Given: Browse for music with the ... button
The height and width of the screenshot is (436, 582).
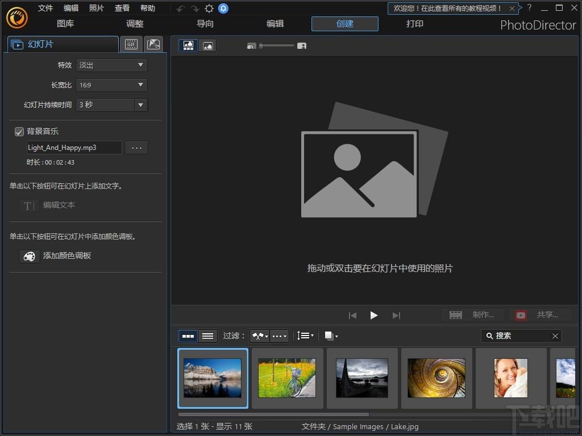Looking at the screenshot, I should pos(136,148).
